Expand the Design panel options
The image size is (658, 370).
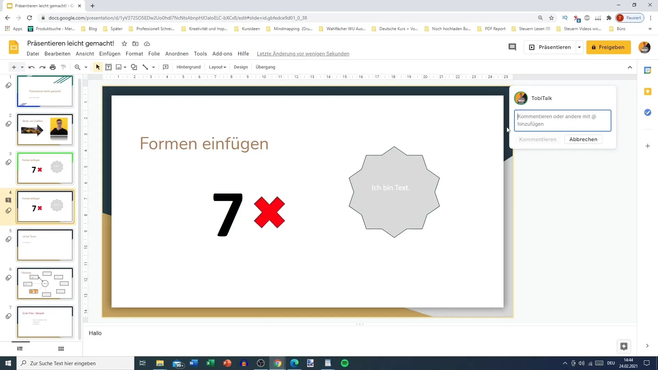coord(242,67)
